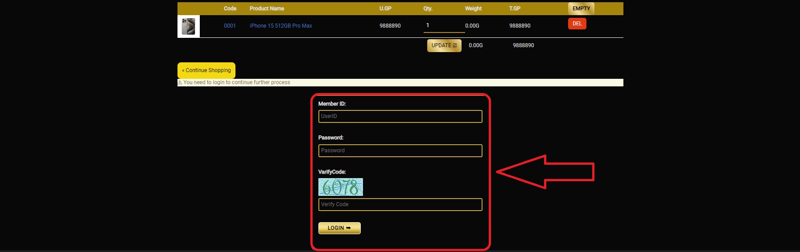Select the U.GP column header
This screenshot has width=800, height=252.
pyautogui.click(x=385, y=8)
